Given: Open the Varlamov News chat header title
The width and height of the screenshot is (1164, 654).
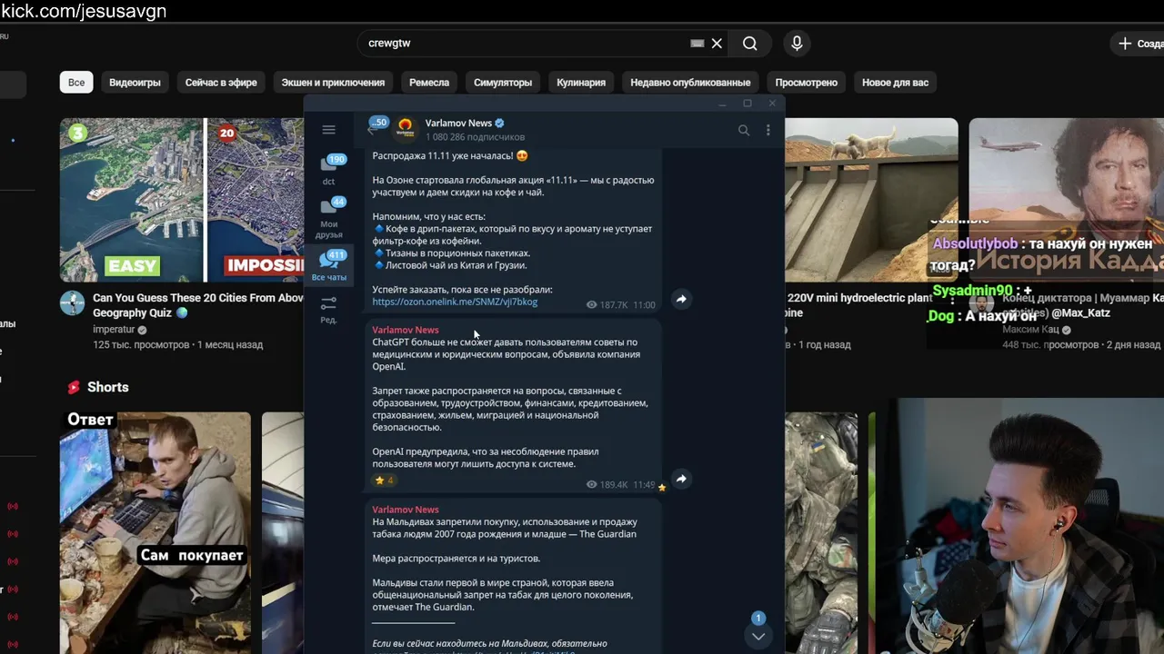Looking at the screenshot, I should (x=458, y=123).
